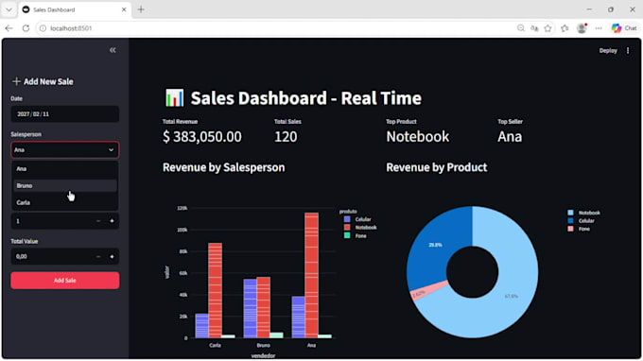The width and height of the screenshot is (643, 361).
Task: Click the Total Sales value 120
Action: click(x=286, y=136)
